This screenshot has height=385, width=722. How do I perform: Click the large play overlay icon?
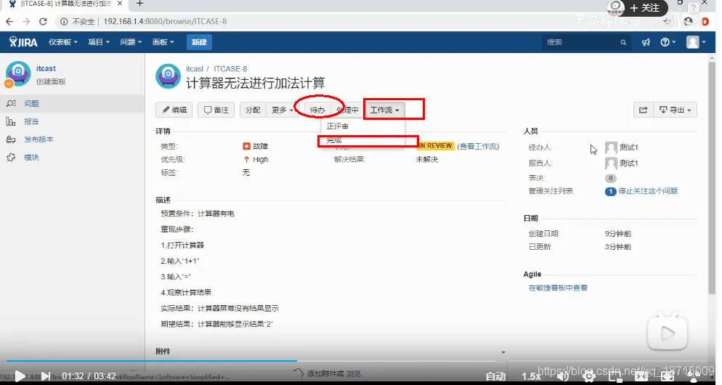point(668,333)
